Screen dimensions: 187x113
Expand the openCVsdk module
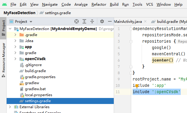click(15, 59)
